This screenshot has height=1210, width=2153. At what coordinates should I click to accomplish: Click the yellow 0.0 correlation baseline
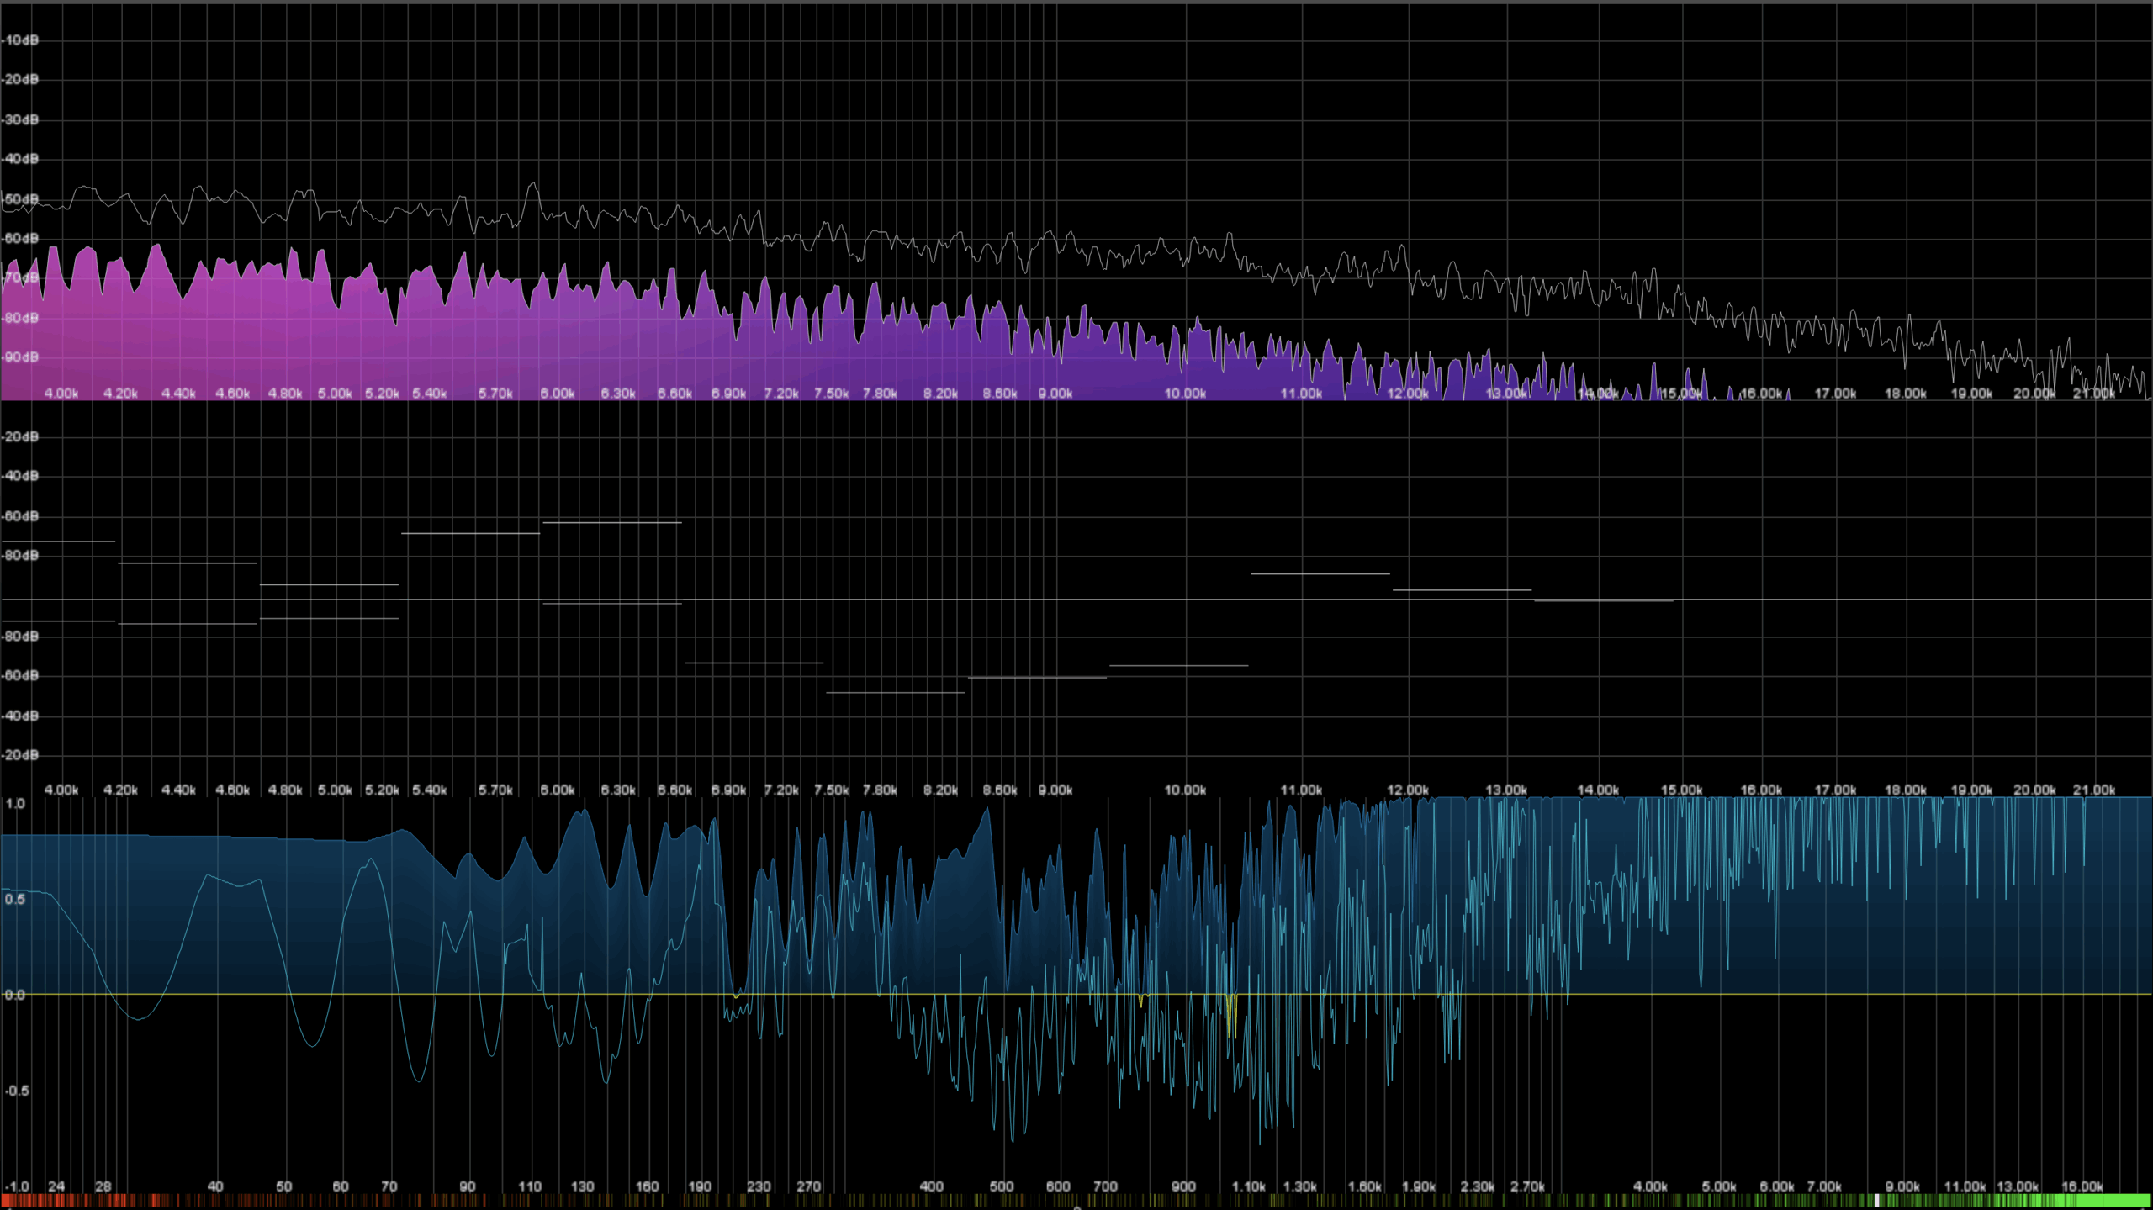click(1076, 994)
